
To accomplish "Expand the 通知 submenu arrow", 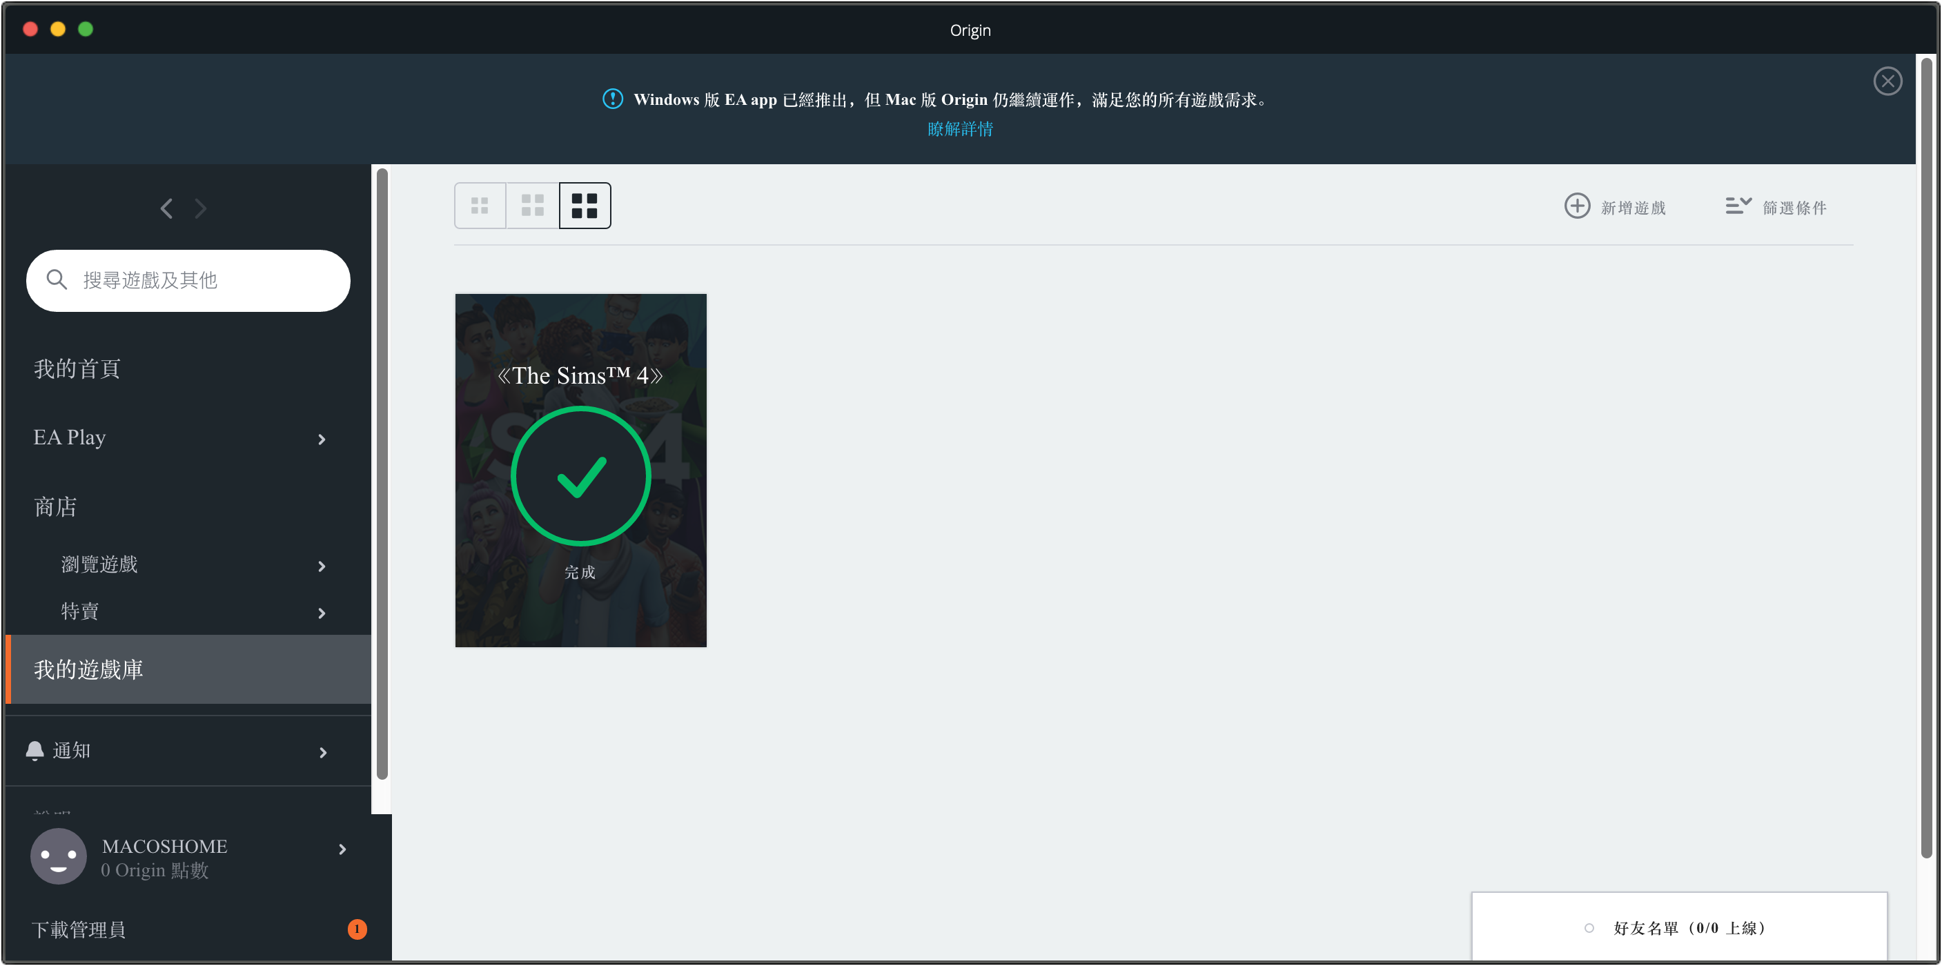I will [x=324, y=753].
